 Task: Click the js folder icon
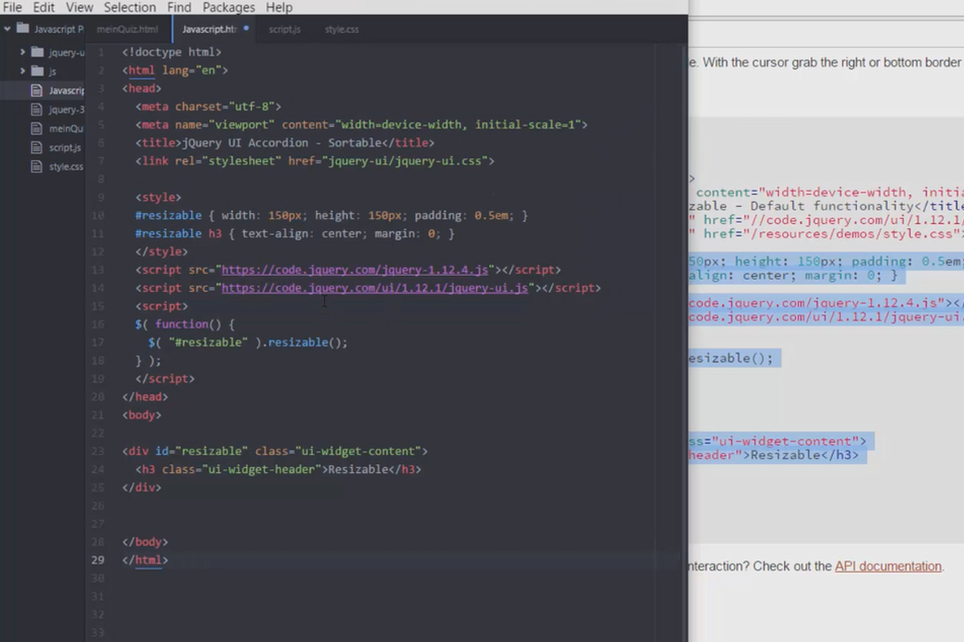[x=37, y=71]
